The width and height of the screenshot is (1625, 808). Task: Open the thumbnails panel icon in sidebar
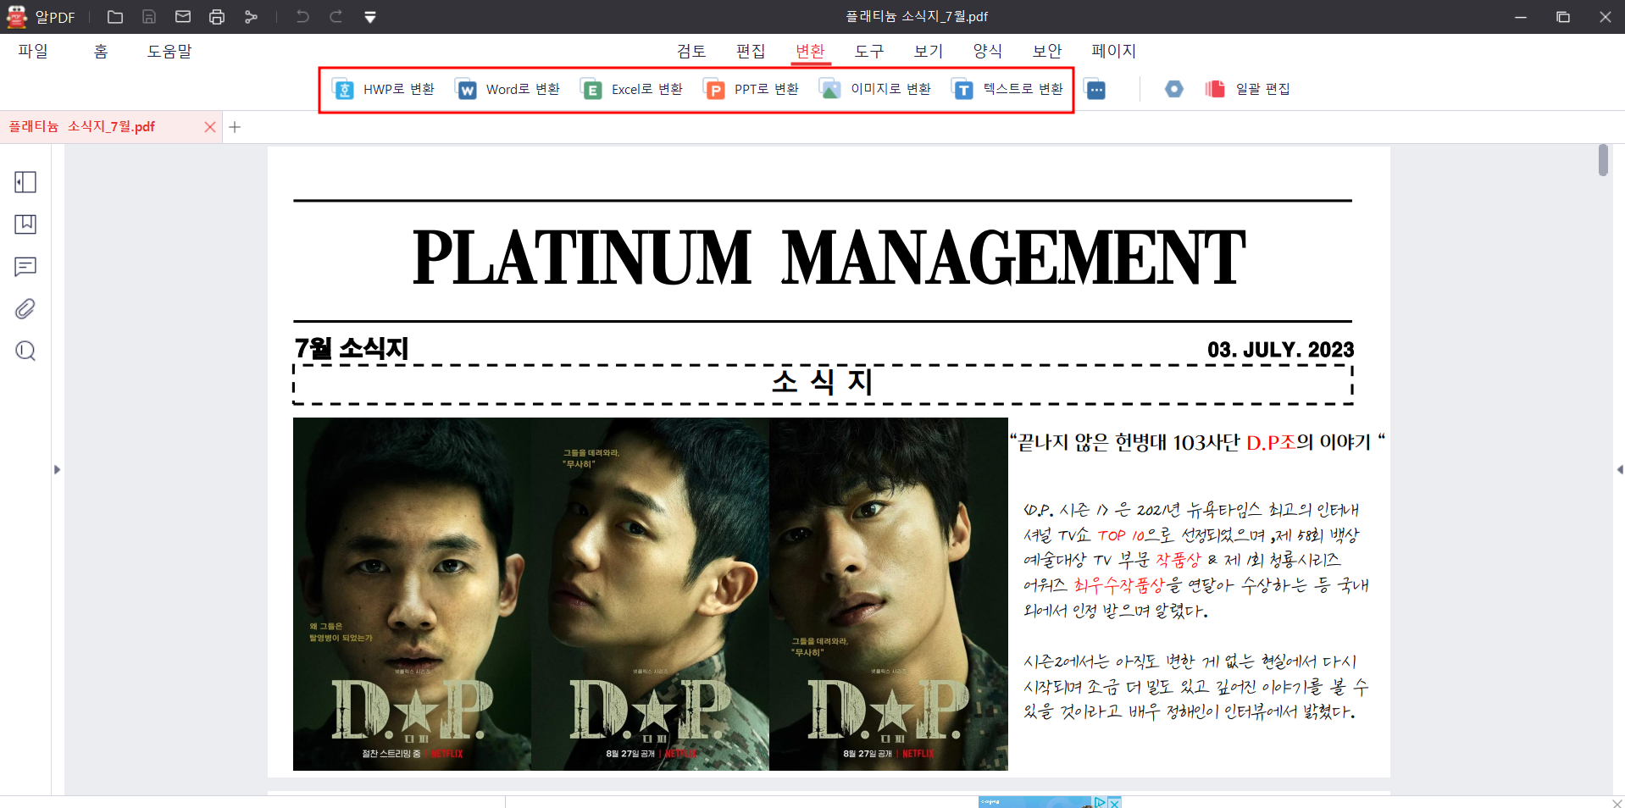coord(25,182)
